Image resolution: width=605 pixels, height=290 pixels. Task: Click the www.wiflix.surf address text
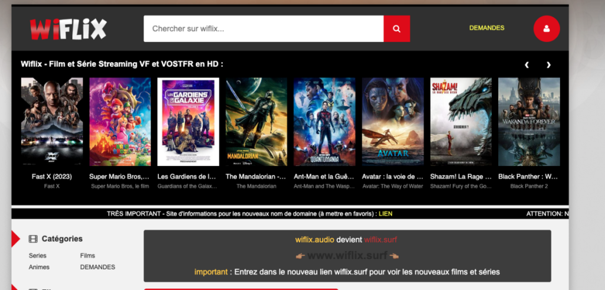pos(347,255)
